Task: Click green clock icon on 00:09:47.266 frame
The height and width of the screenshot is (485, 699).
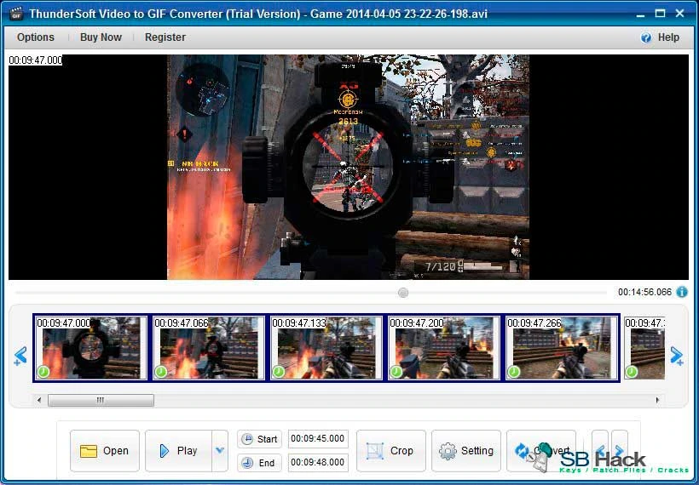Action: (514, 372)
